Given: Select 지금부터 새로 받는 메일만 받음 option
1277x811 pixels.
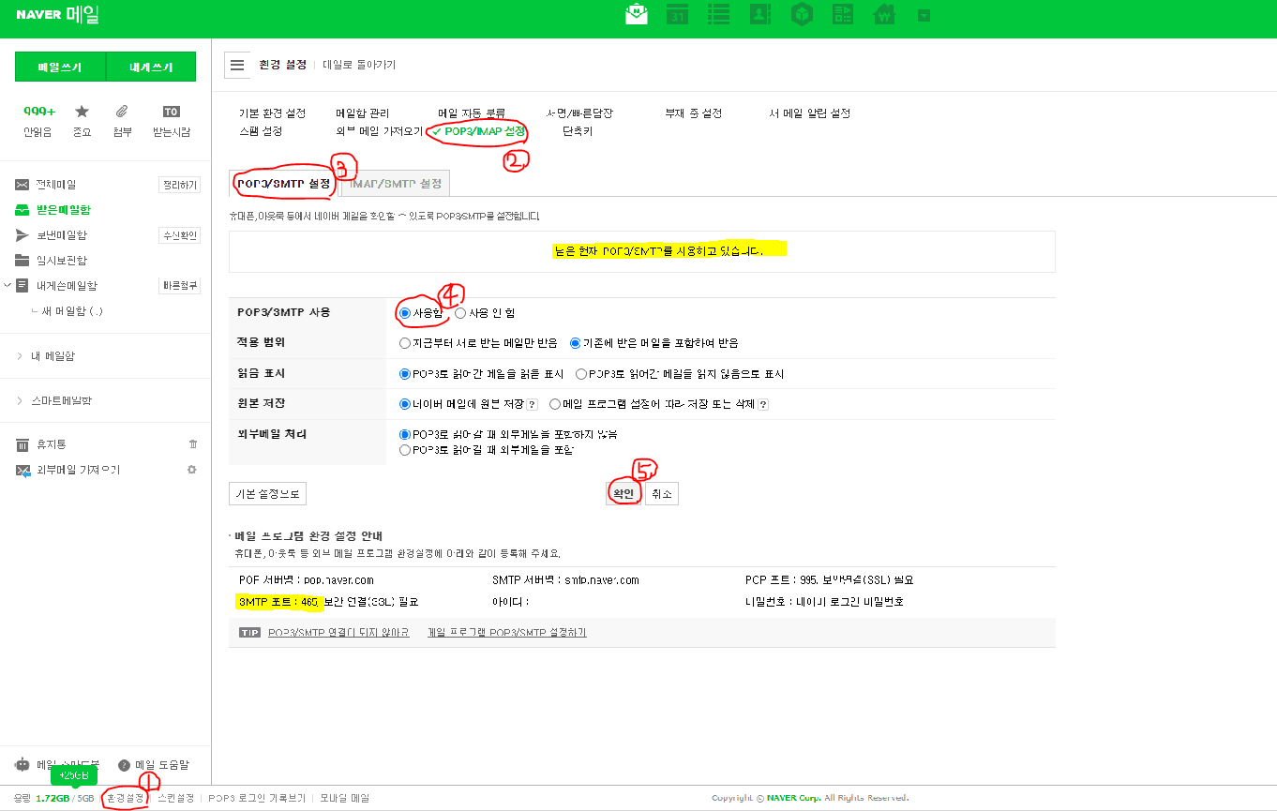Looking at the screenshot, I should click(405, 343).
